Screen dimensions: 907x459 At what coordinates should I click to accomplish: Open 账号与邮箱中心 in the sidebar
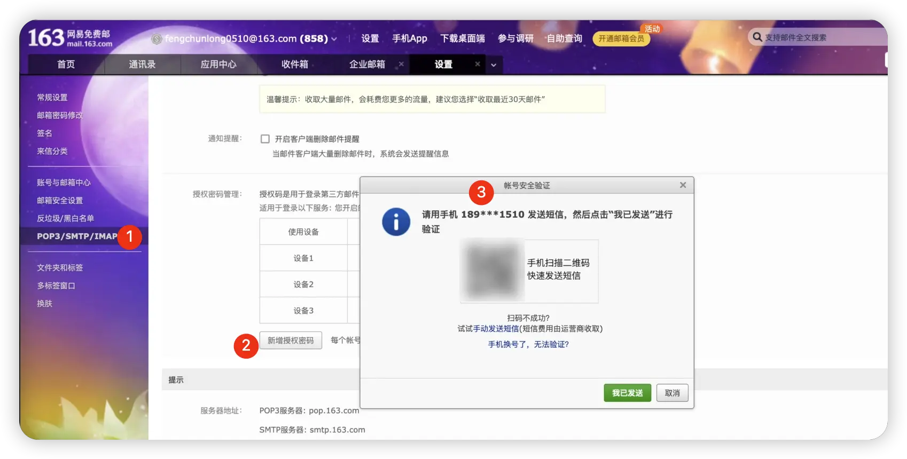(x=64, y=183)
